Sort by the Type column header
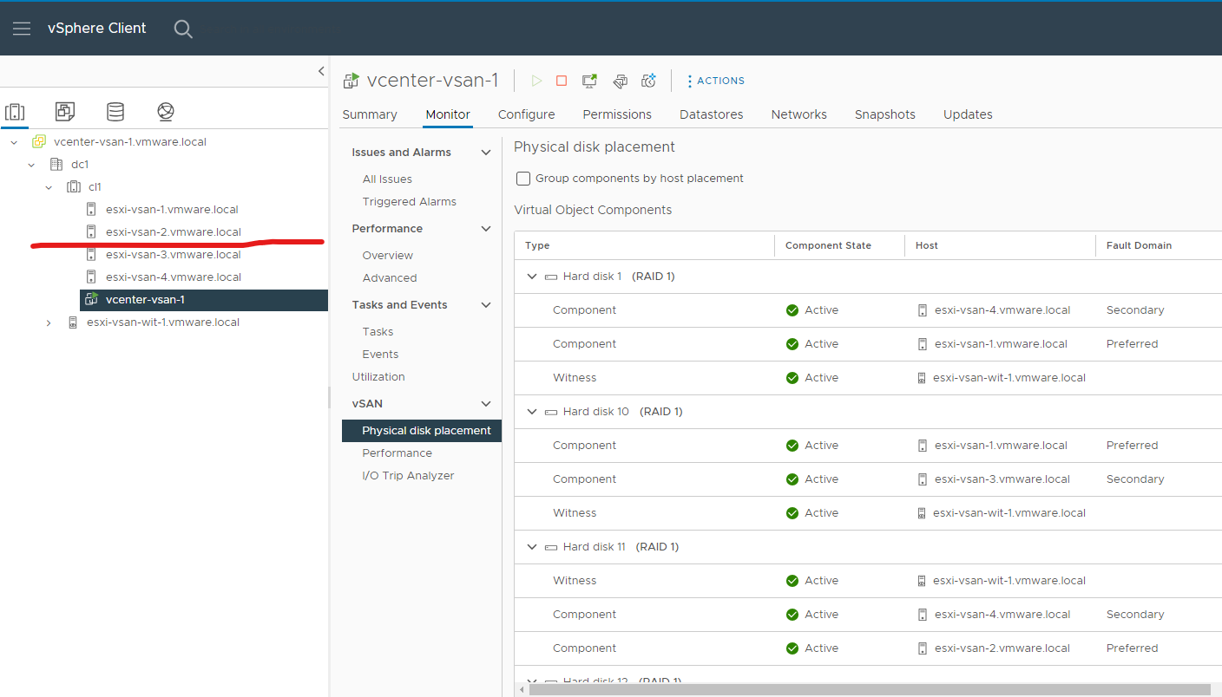Viewport: 1222px width, 697px height. [x=537, y=245]
